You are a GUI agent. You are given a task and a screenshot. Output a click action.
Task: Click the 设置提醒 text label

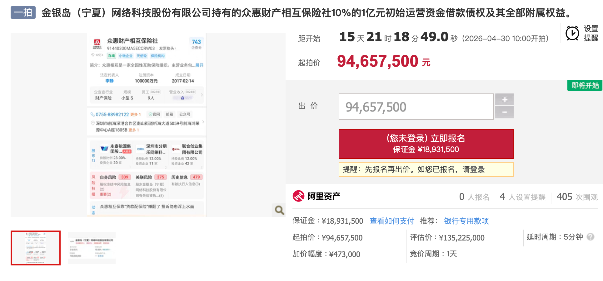(591, 33)
